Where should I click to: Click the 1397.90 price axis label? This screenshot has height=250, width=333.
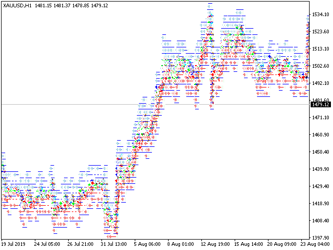point(321,238)
